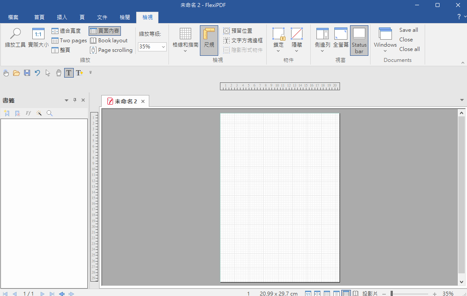The height and width of the screenshot is (296, 467).
Task: Select the Text tool T icon
Action: 69,73
